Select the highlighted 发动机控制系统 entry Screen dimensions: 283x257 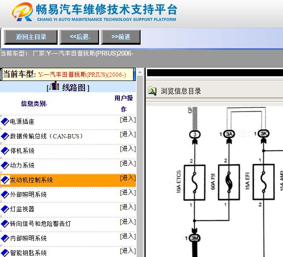pyautogui.click(x=31, y=180)
